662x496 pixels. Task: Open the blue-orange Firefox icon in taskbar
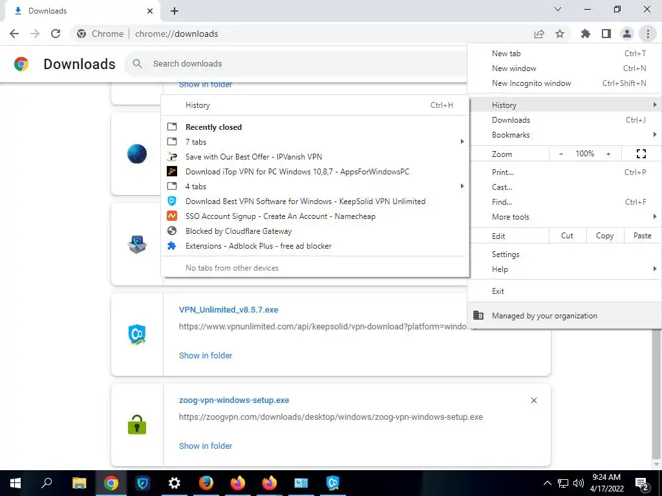tap(206, 483)
